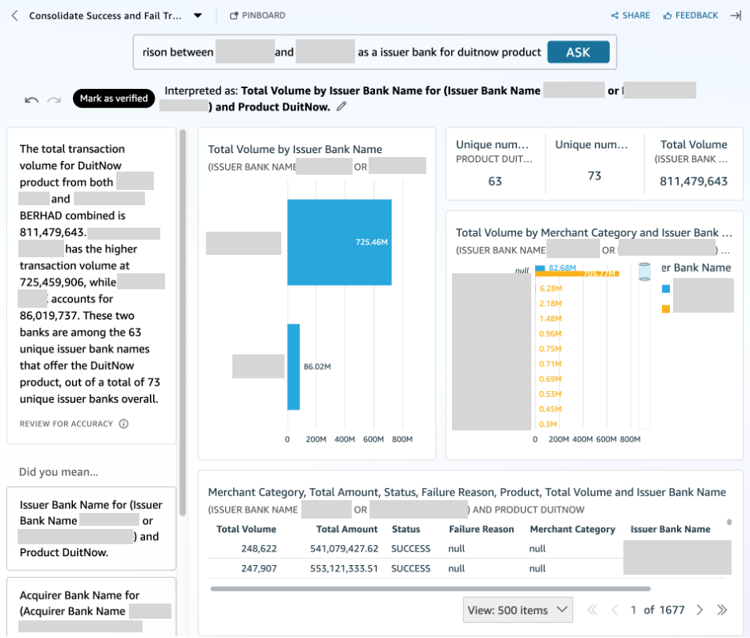Expand the topic selector dropdown arrow
750x638 pixels.
(198, 15)
